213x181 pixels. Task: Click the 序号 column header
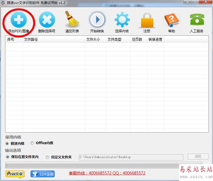point(14,40)
